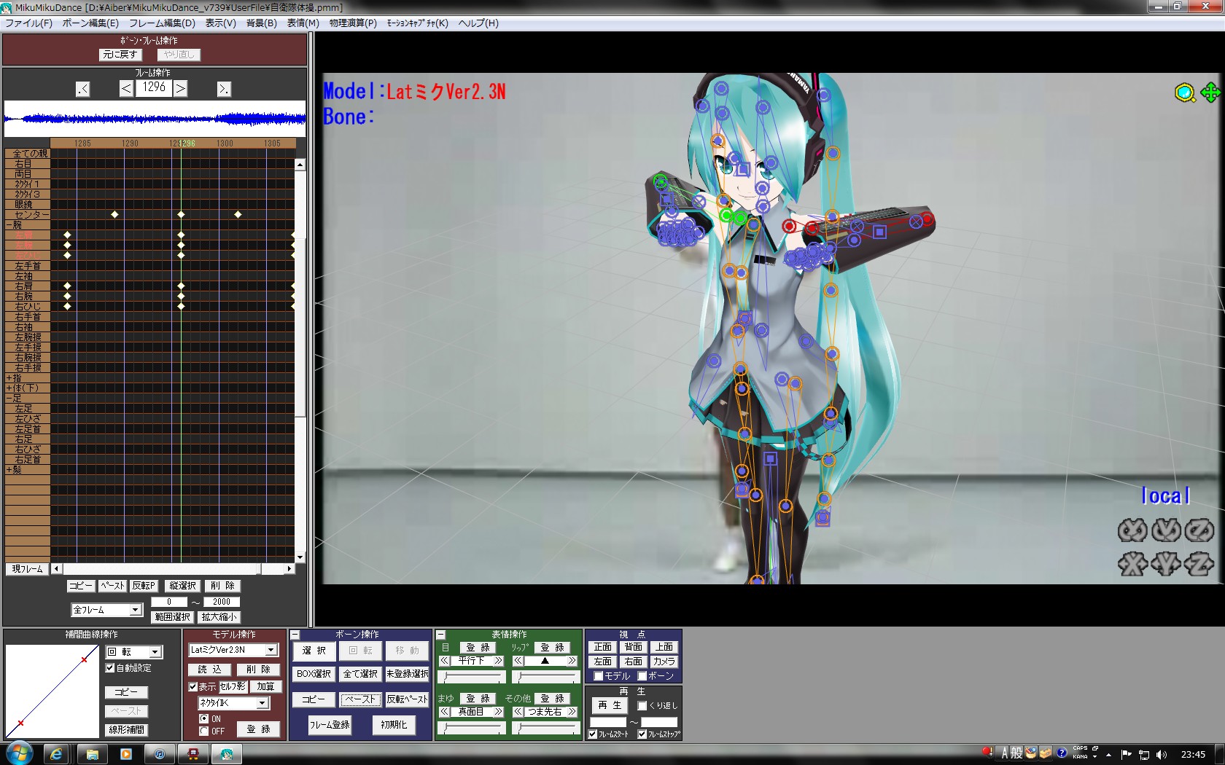Viewport: 1225px width, 765px height.
Task: Click the Z-axis rotation icon in viewport
Action: (x=1199, y=530)
